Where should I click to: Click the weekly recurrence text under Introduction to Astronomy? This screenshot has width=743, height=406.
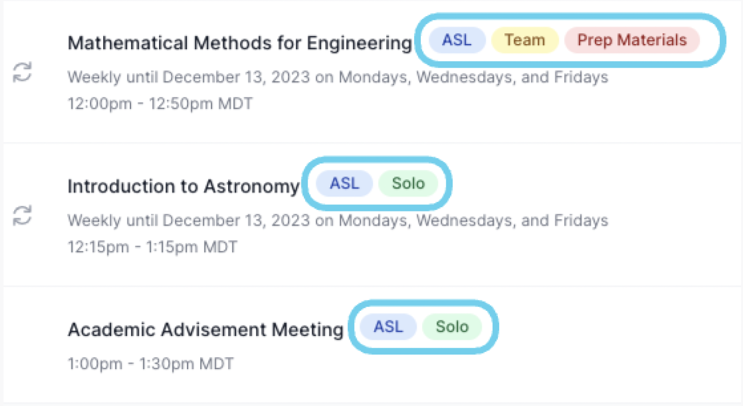(x=338, y=221)
